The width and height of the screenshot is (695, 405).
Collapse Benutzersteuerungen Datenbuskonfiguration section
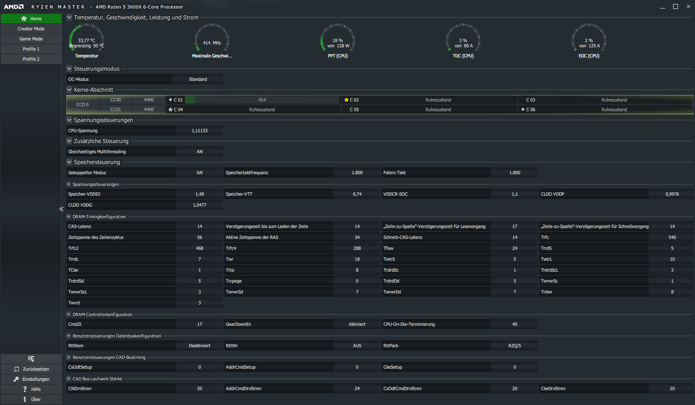point(69,336)
